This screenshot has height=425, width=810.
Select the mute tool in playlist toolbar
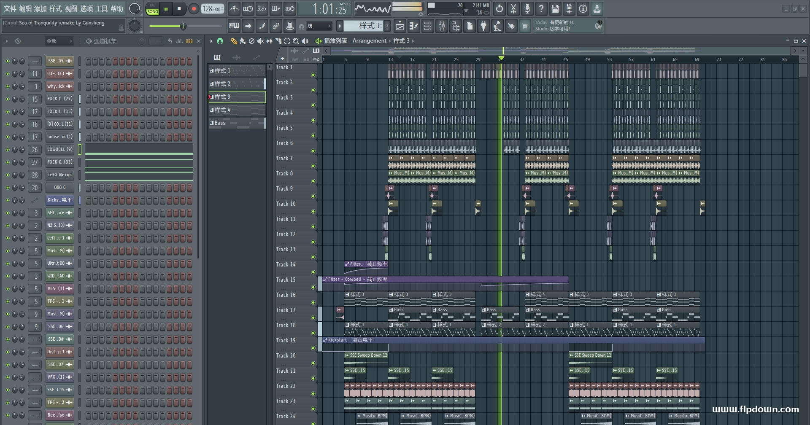click(260, 41)
